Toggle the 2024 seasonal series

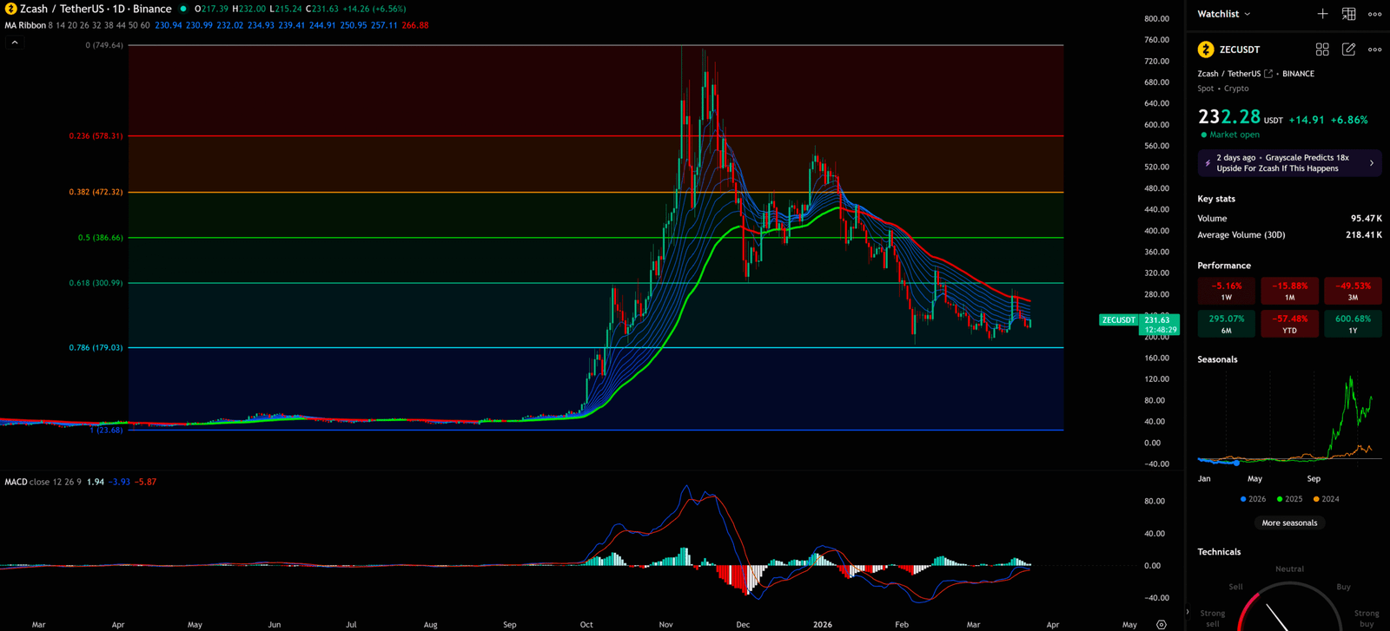pyautogui.click(x=1326, y=499)
